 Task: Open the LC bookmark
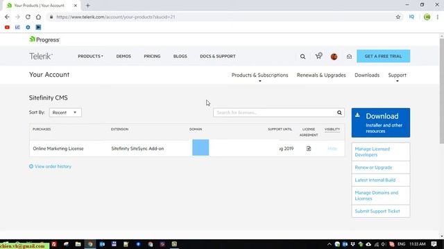point(17,28)
